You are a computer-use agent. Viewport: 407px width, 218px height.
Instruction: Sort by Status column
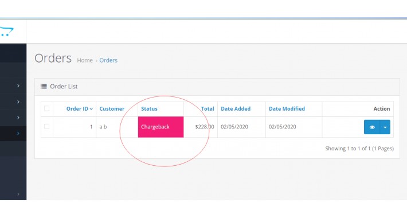(x=149, y=108)
